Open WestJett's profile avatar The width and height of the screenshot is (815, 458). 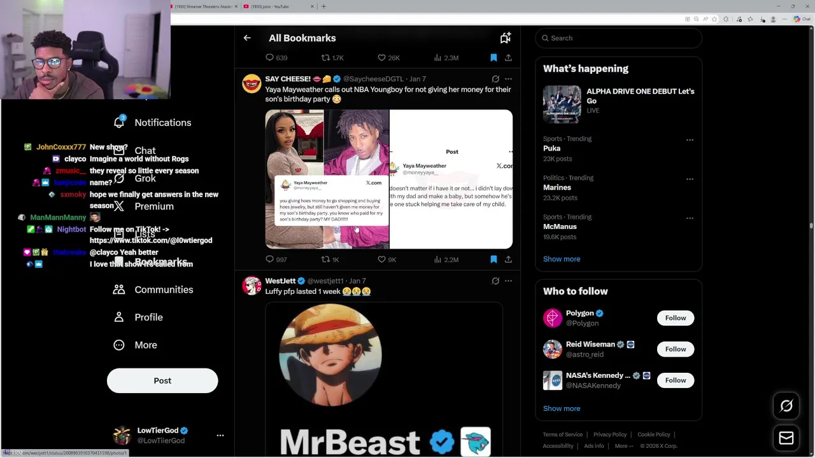pyautogui.click(x=252, y=286)
